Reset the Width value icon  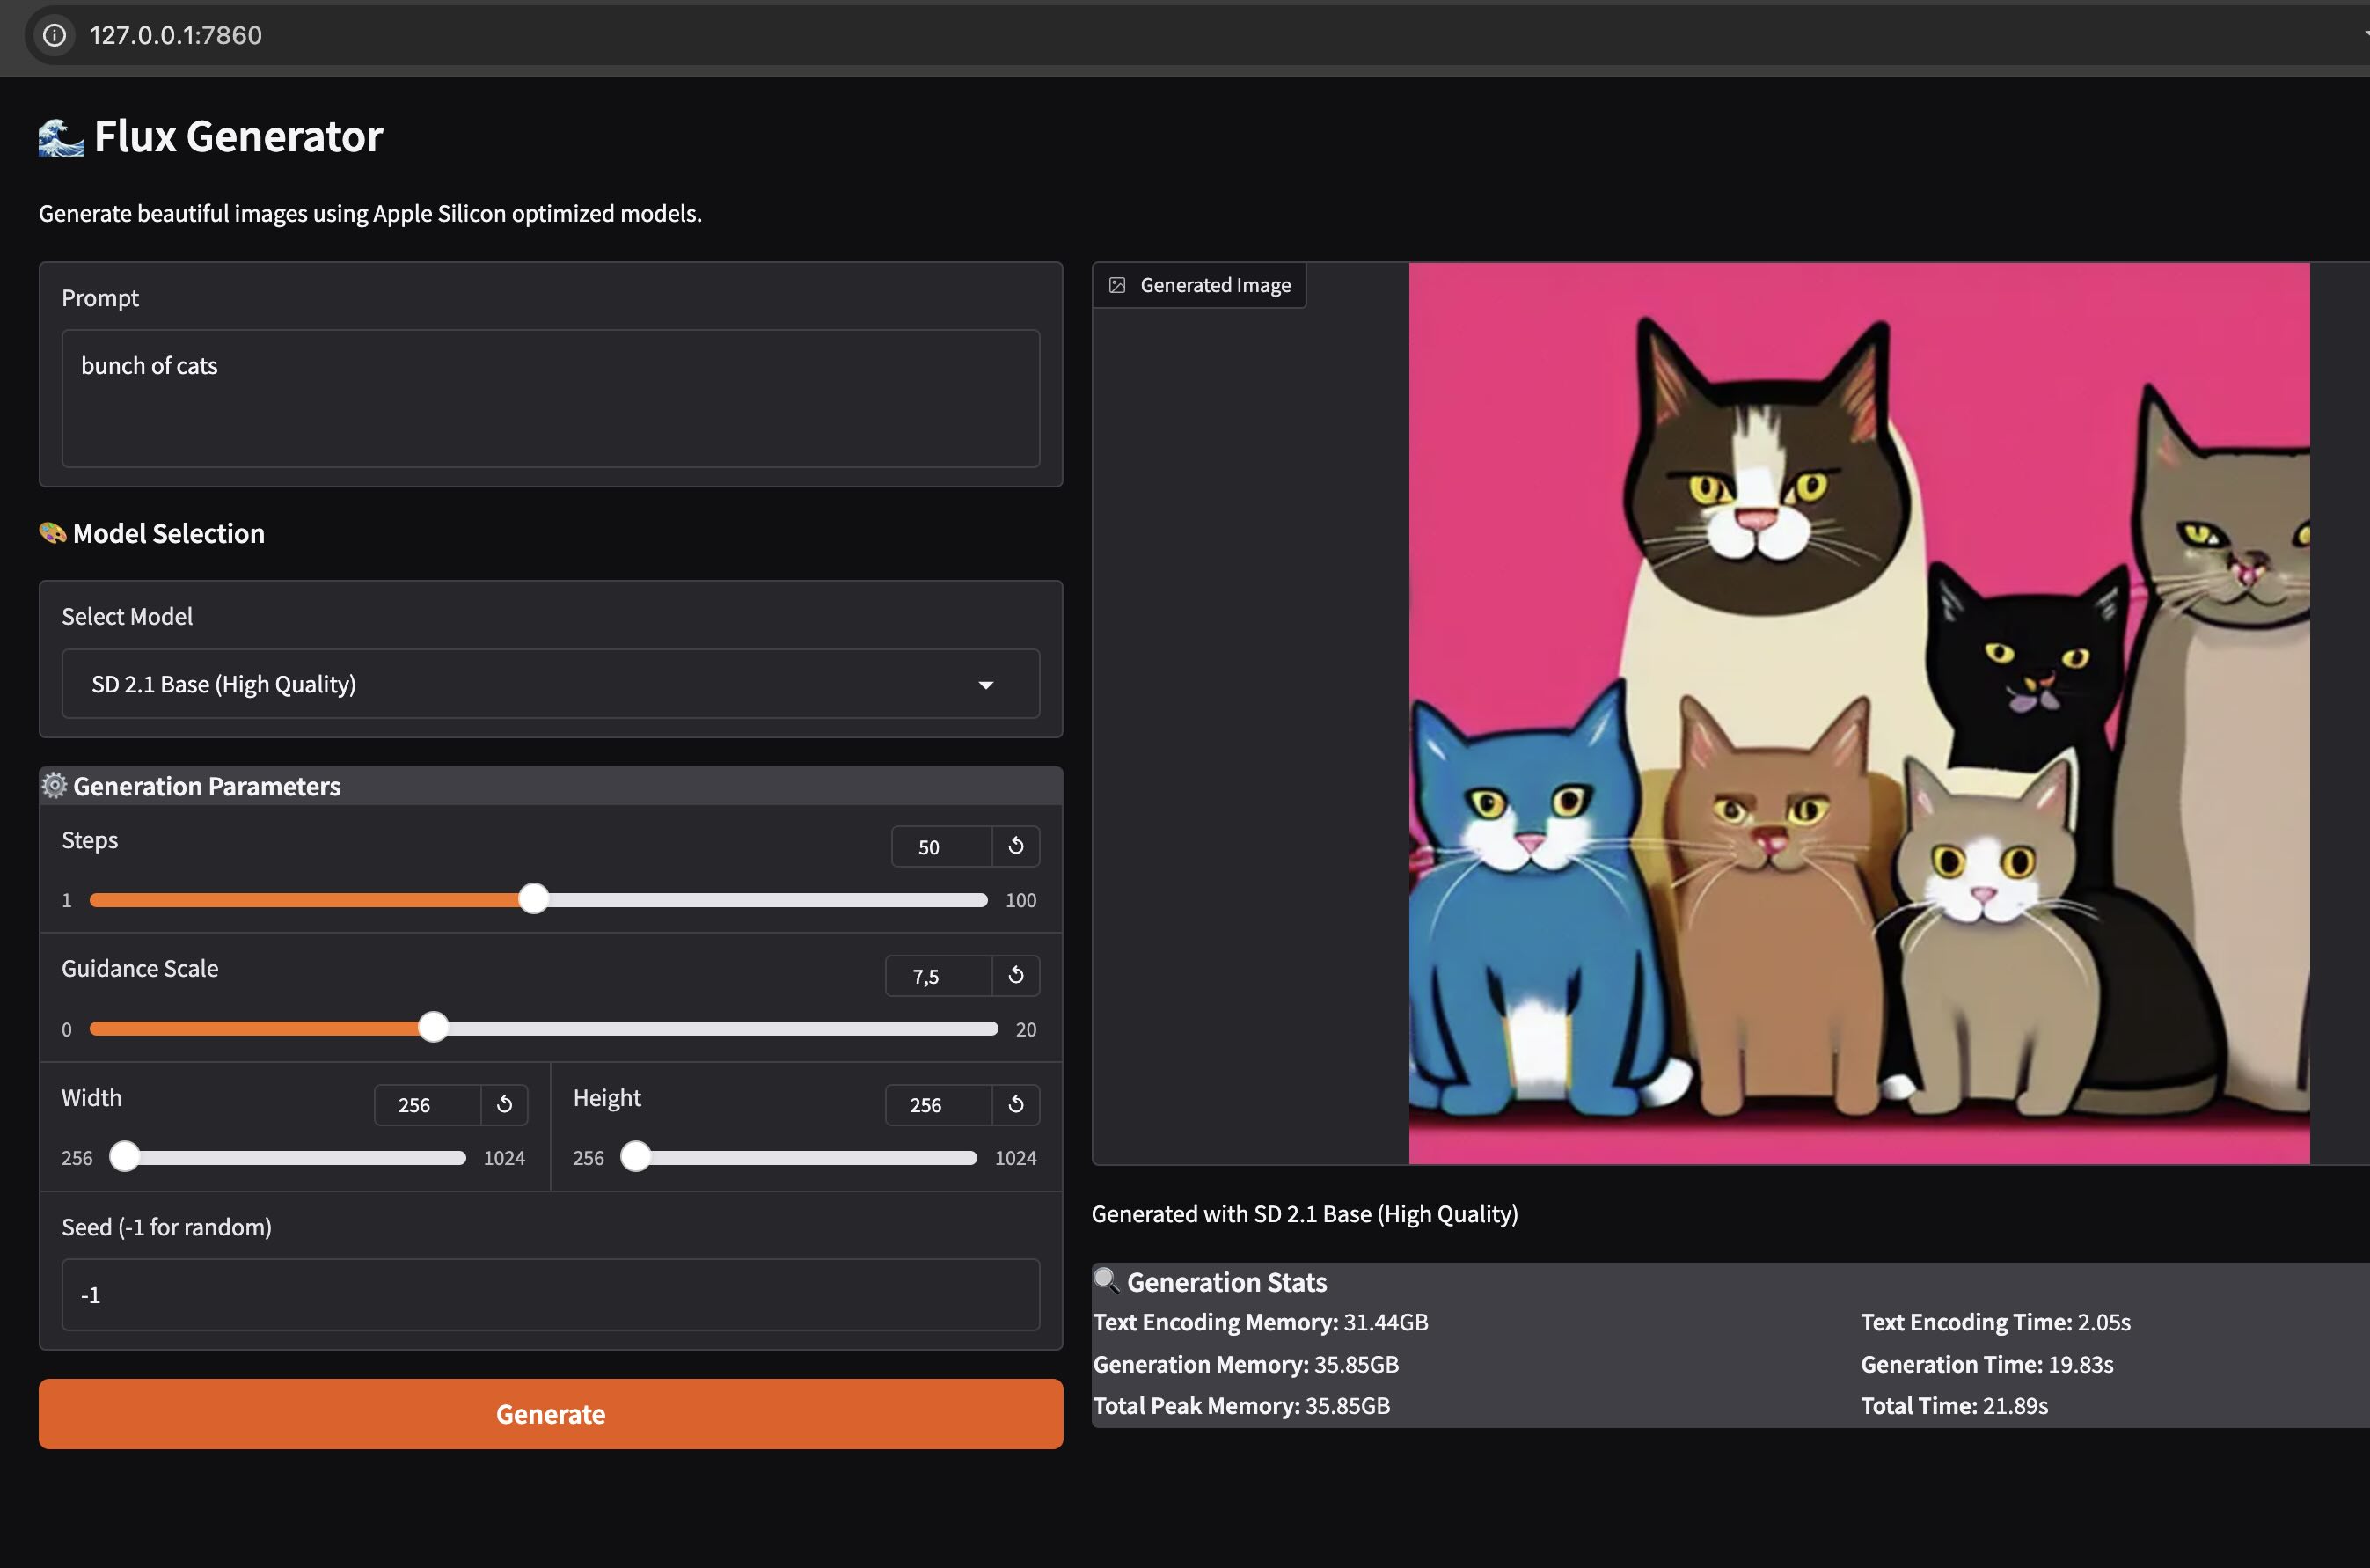(x=504, y=1104)
